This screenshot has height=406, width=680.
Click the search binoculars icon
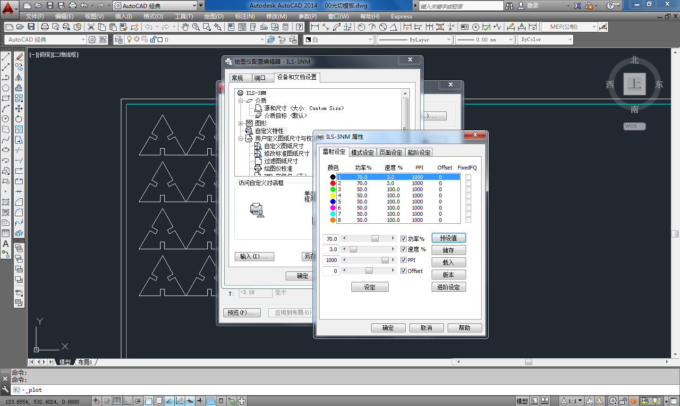(x=510, y=6)
